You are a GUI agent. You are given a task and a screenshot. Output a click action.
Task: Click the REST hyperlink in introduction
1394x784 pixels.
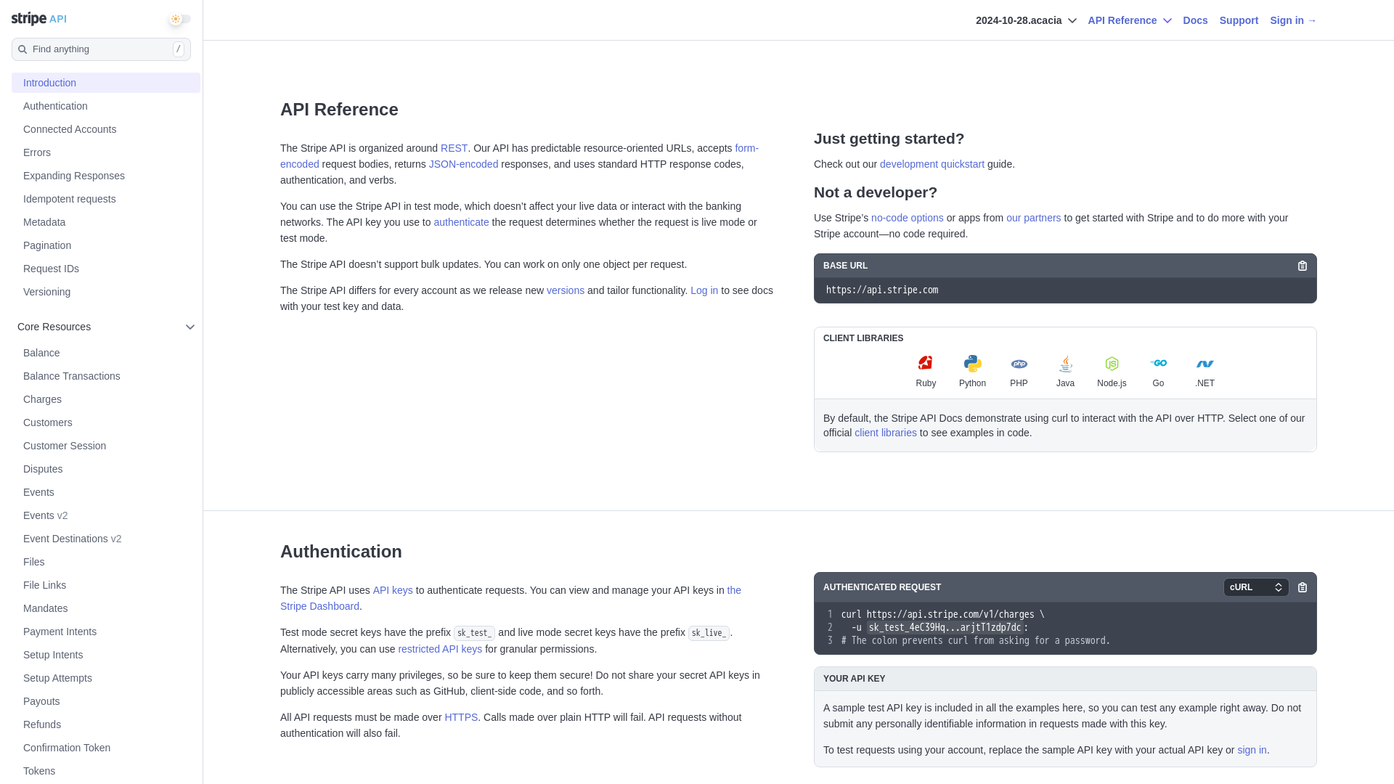(x=454, y=147)
